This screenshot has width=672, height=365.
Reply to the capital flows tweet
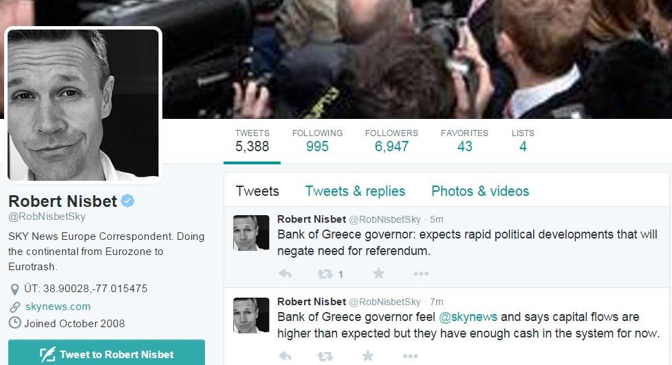click(285, 356)
